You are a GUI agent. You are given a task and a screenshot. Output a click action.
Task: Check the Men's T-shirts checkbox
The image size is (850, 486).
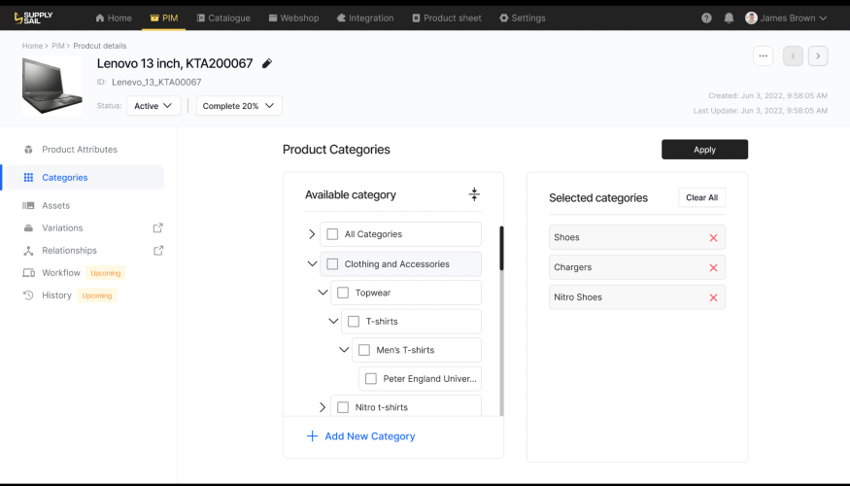pyautogui.click(x=364, y=350)
